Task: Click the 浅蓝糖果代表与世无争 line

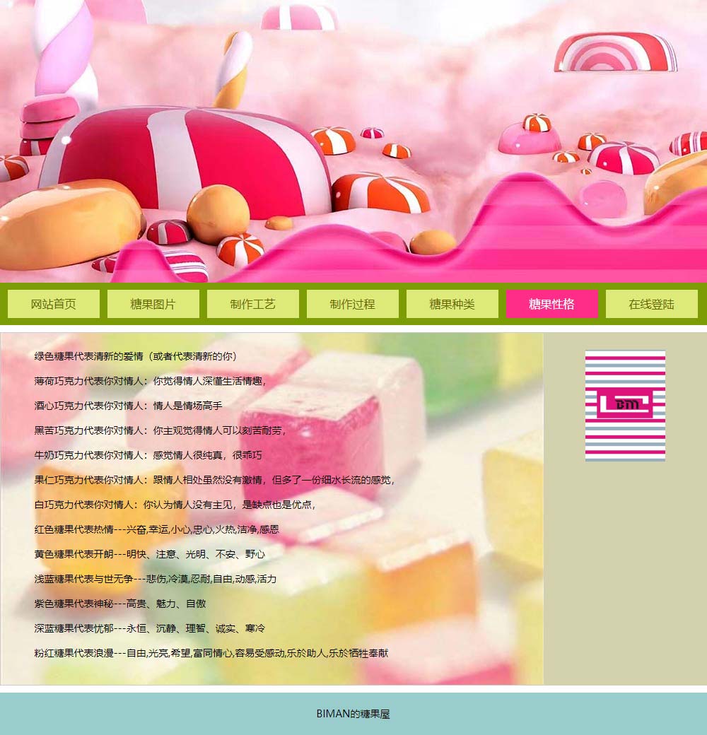Action: (x=155, y=579)
